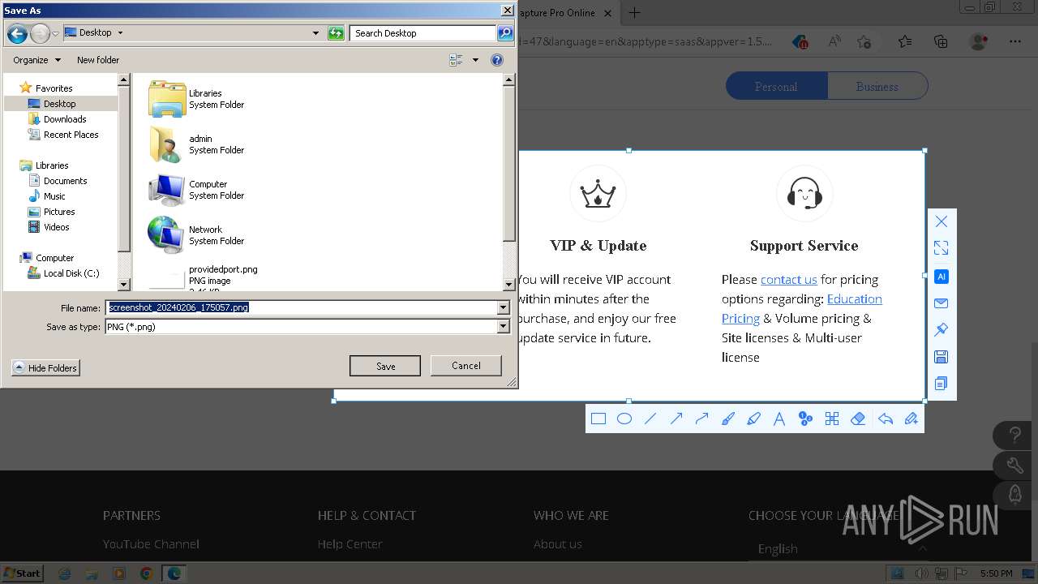Close the screenshot capture toolbar
Viewport: 1038px width, 584px height.
[941, 221]
